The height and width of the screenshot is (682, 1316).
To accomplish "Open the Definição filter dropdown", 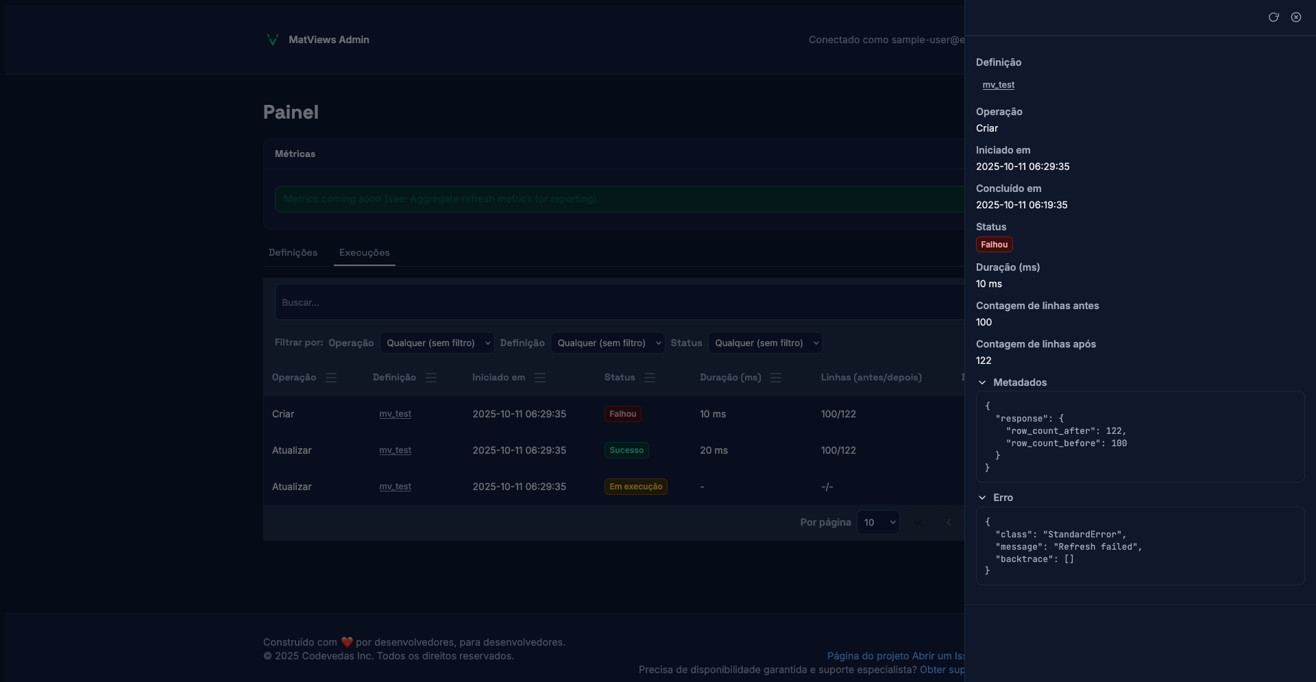I will point(607,343).
